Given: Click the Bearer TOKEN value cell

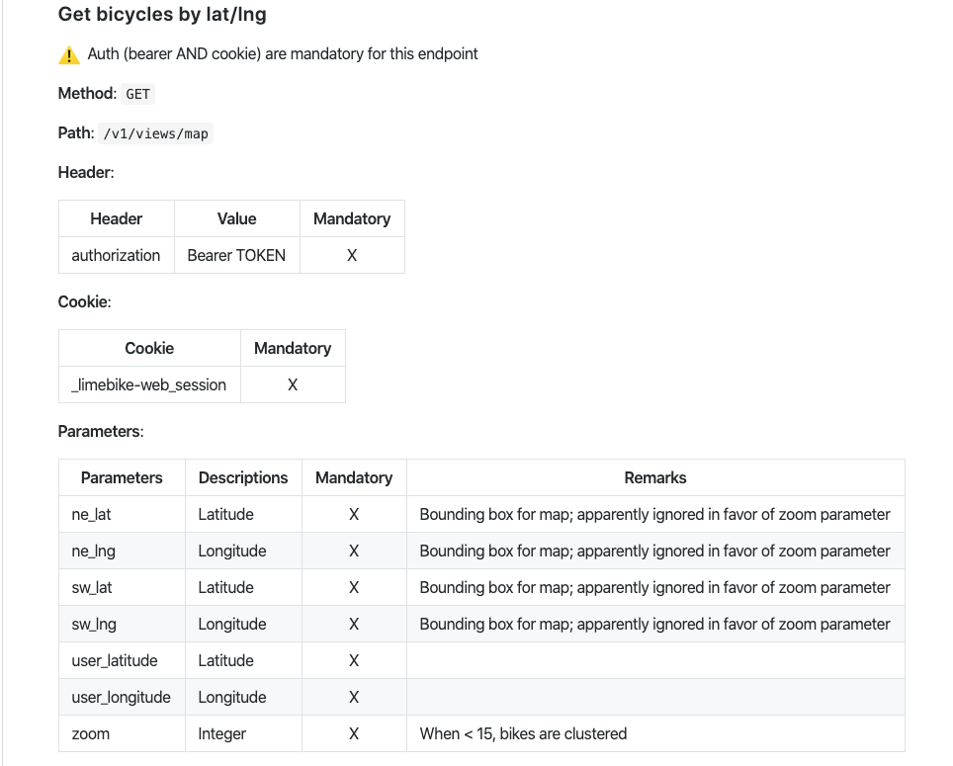Looking at the screenshot, I should (236, 255).
